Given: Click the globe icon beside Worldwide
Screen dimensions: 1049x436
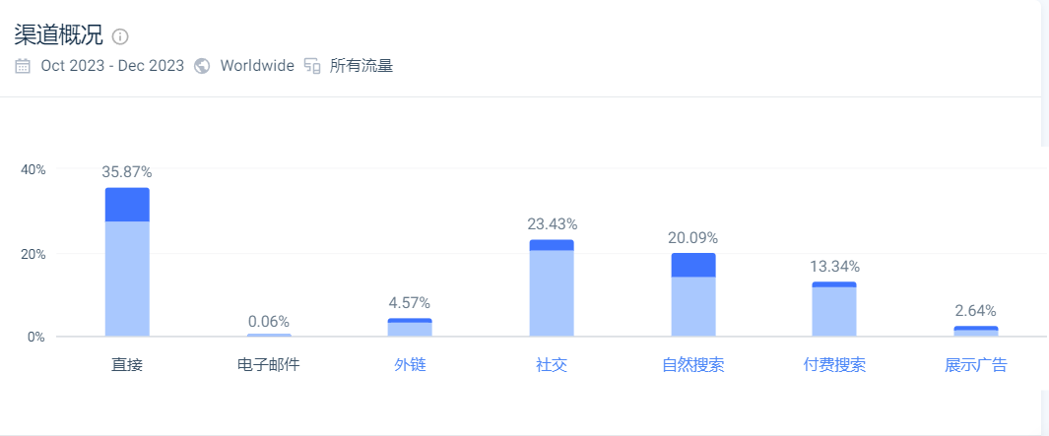Looking at the screenshot, I should tap(201, 66).
